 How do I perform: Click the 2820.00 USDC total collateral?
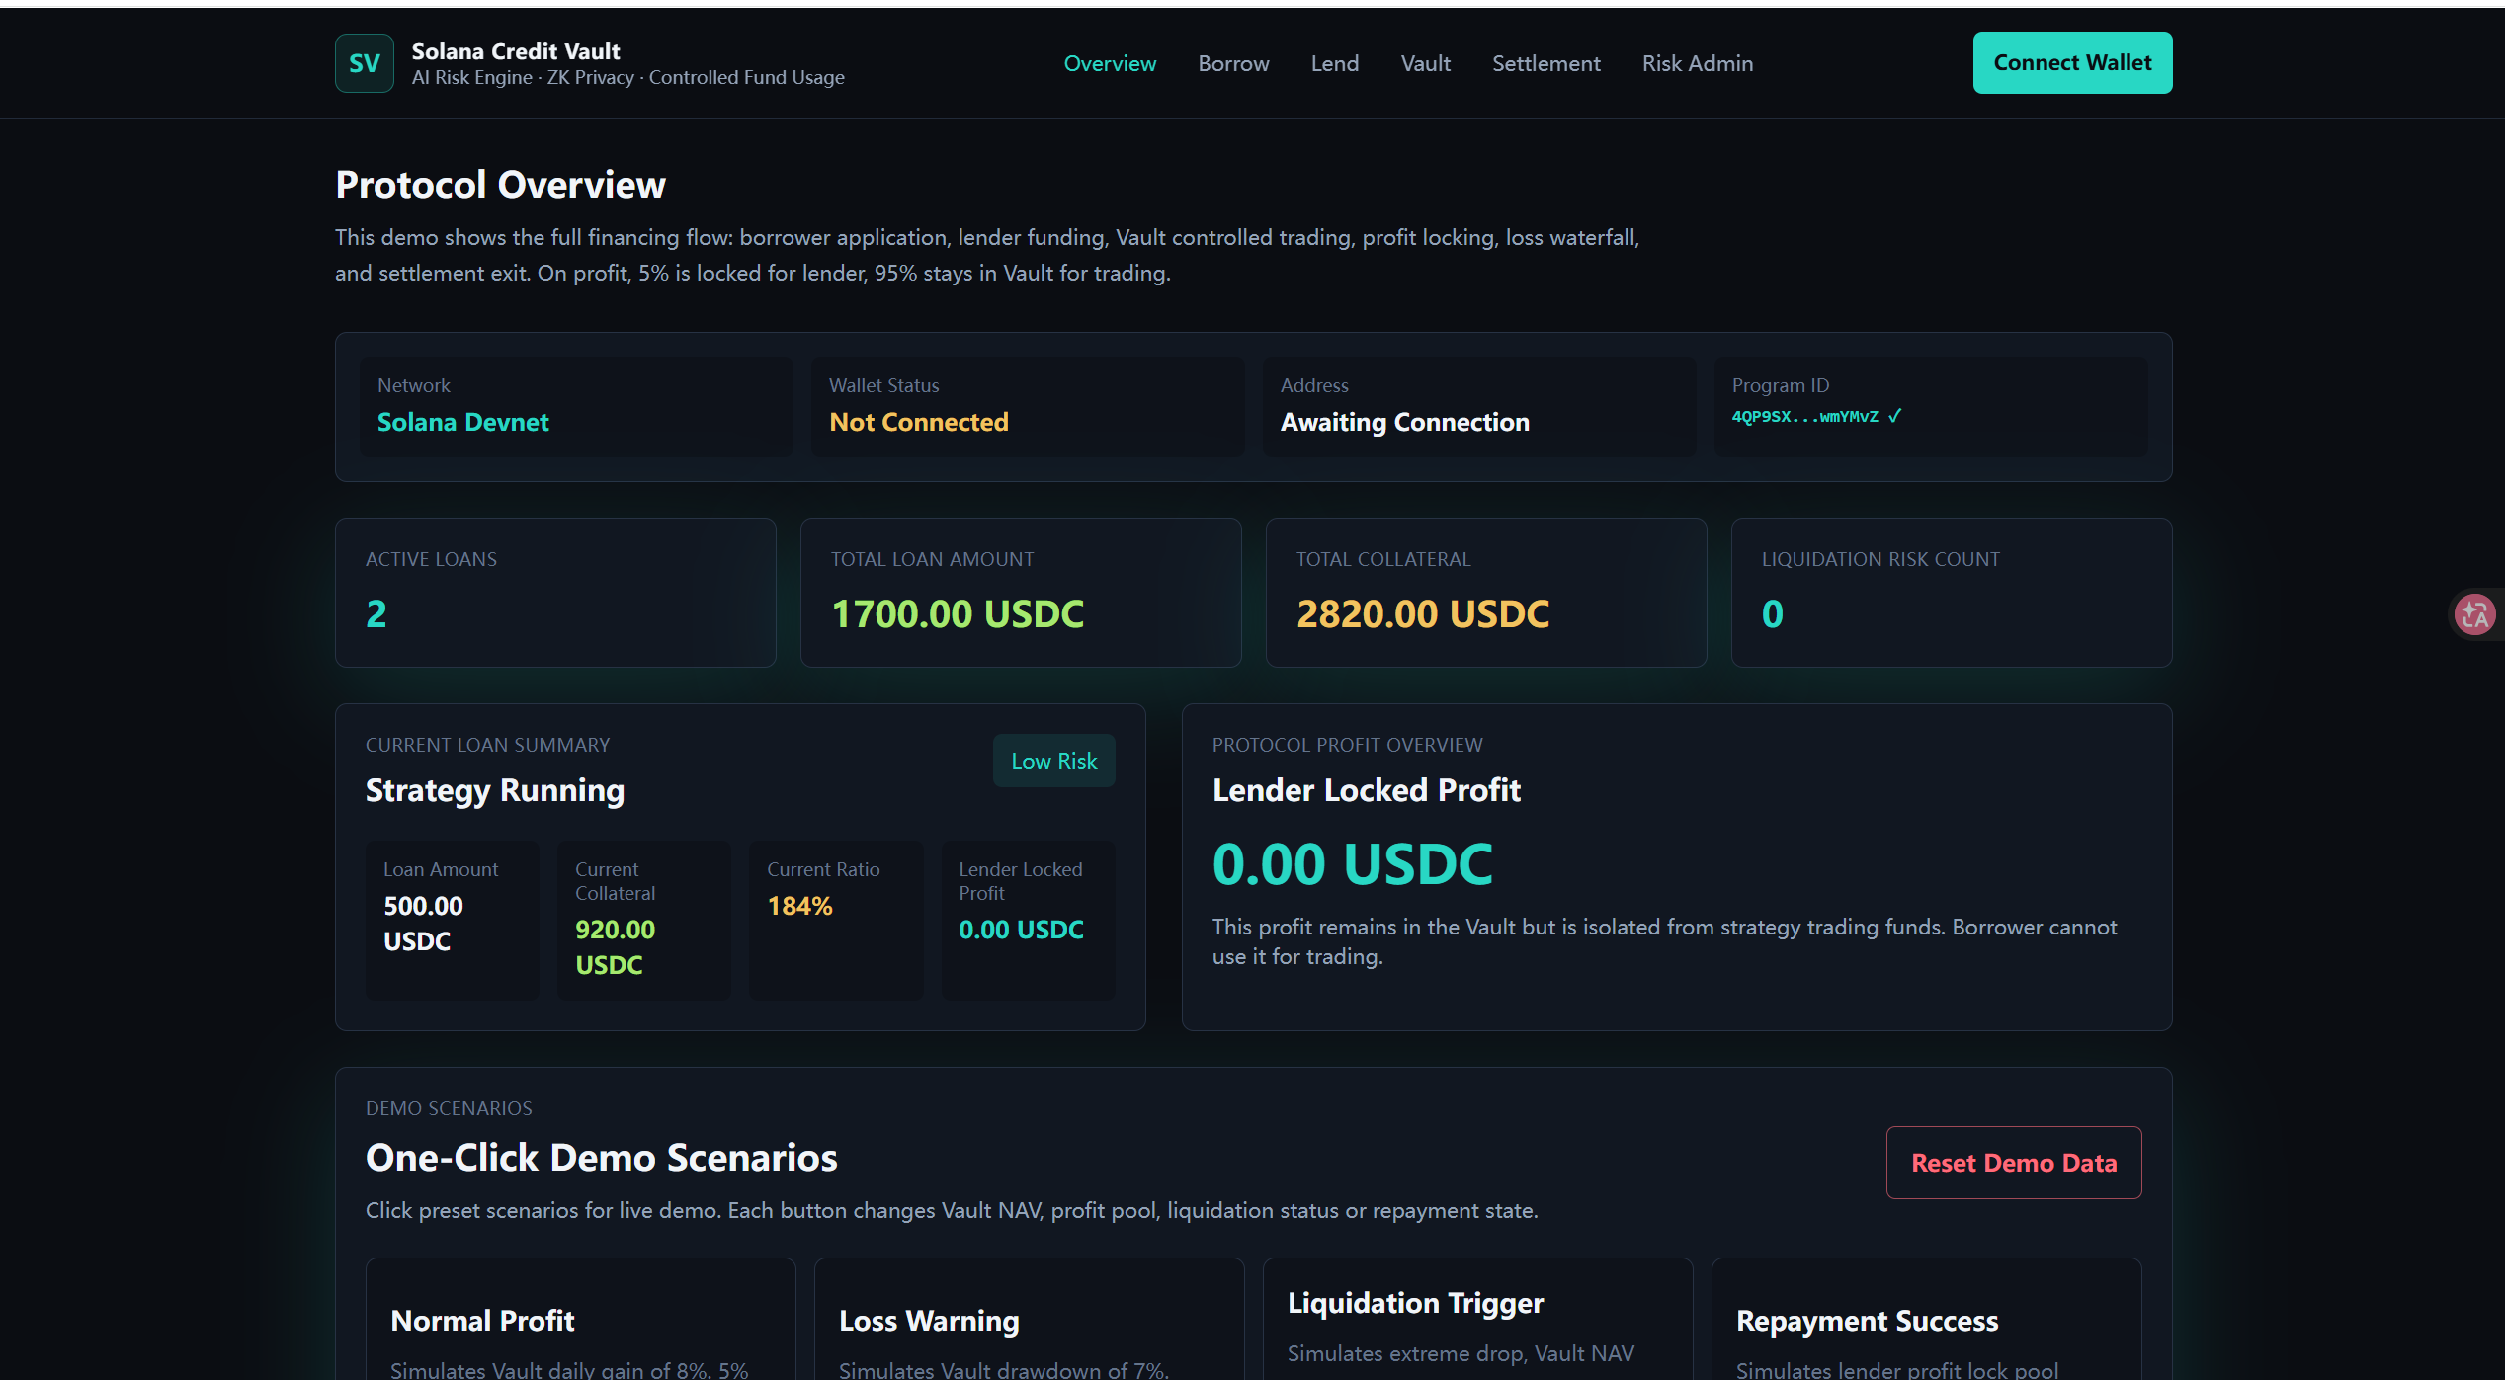point(1422,614)
